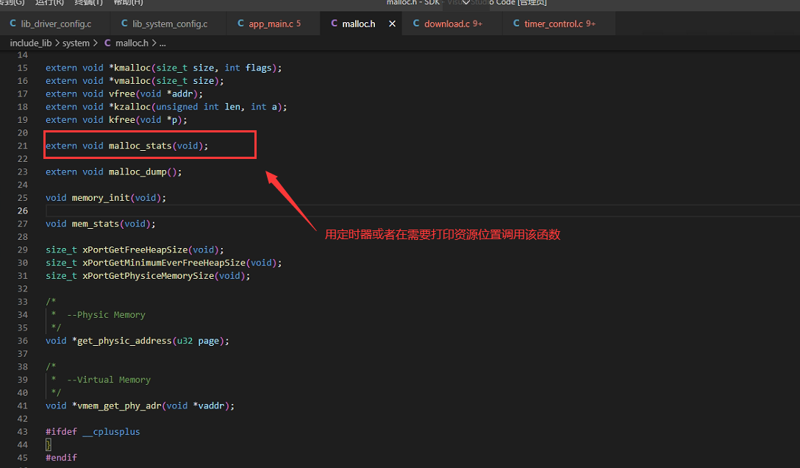Click the mem_stats function name on line 27

pyautogui.click(x=96, y=224)
